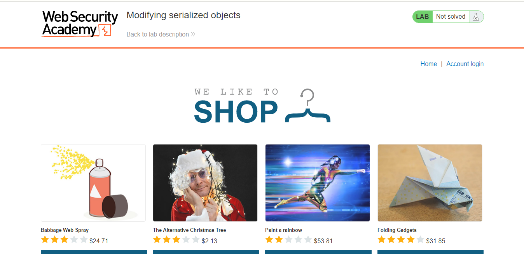This screenshot has width=524, height=254.
Task: Click the coat hanger shop logo icon
Action: [308, 106]
